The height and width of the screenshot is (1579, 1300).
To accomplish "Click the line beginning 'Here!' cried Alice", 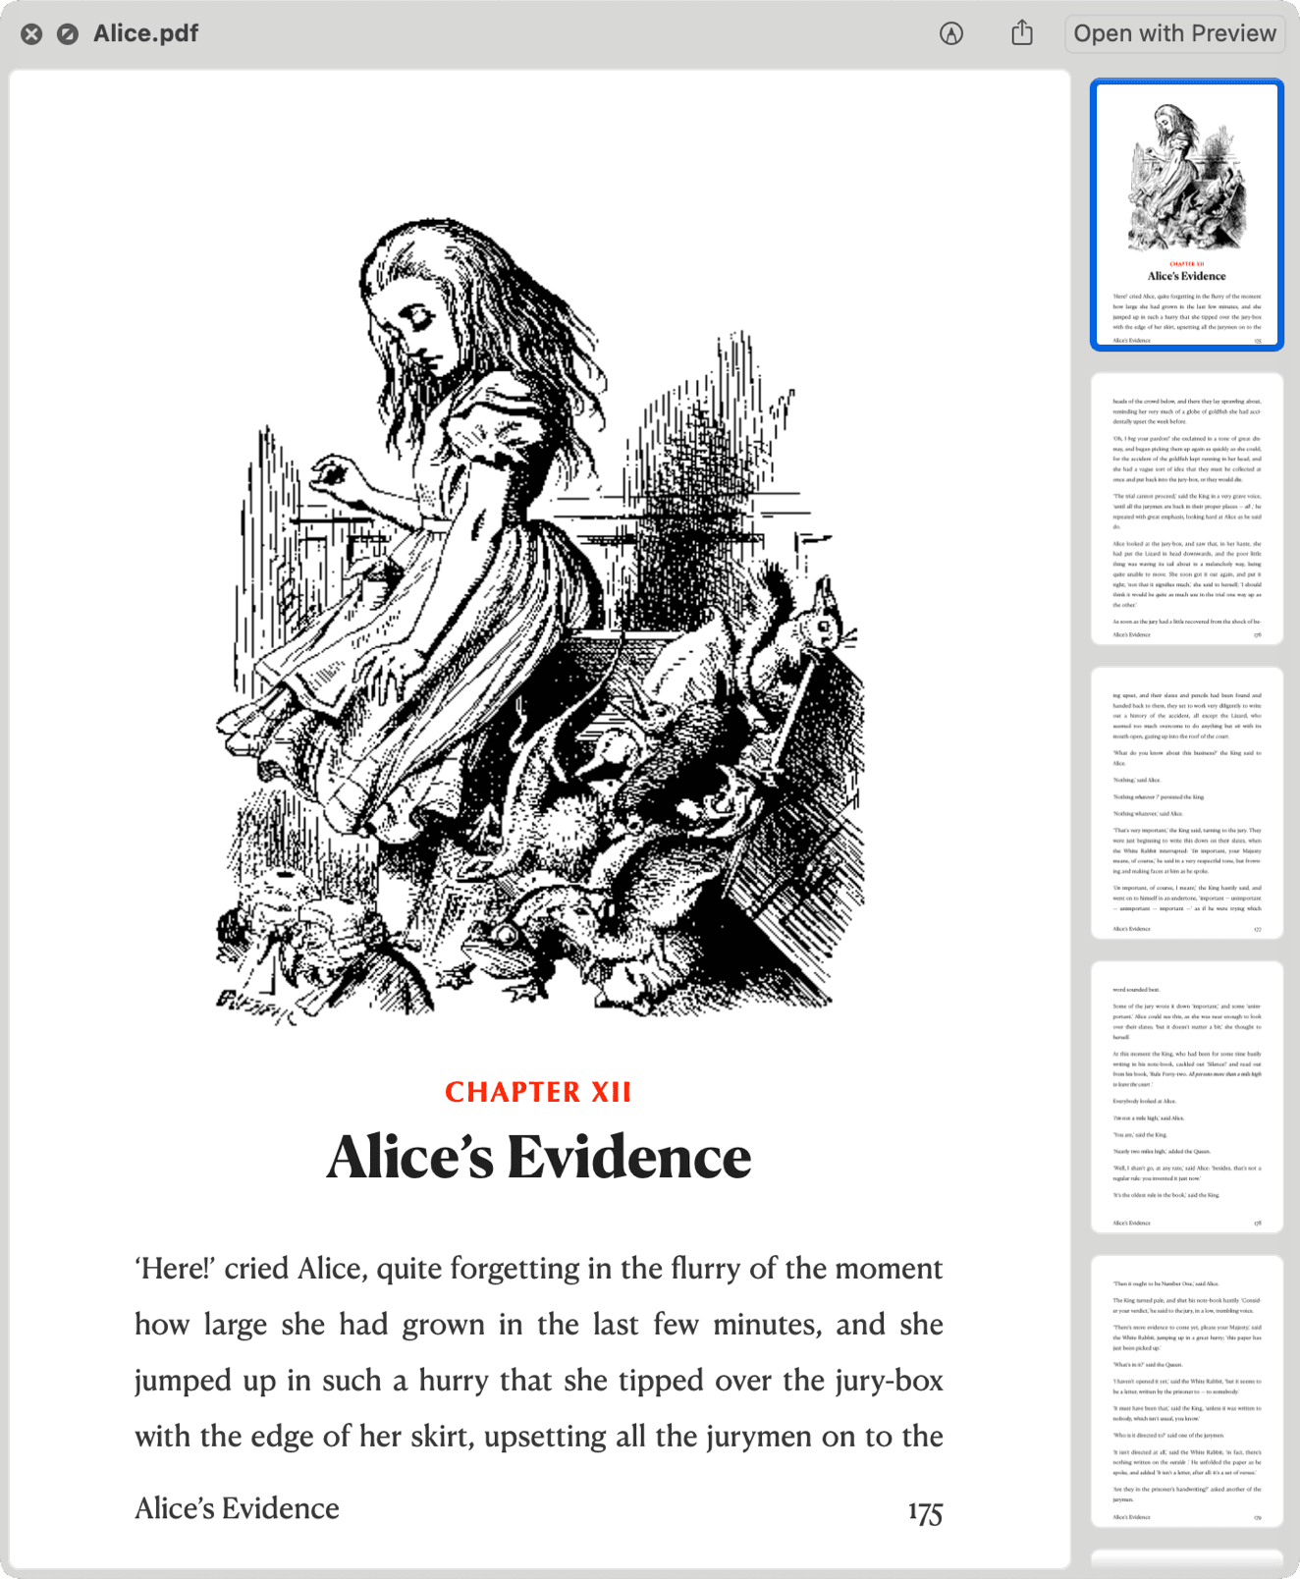I will point(539,1269).
